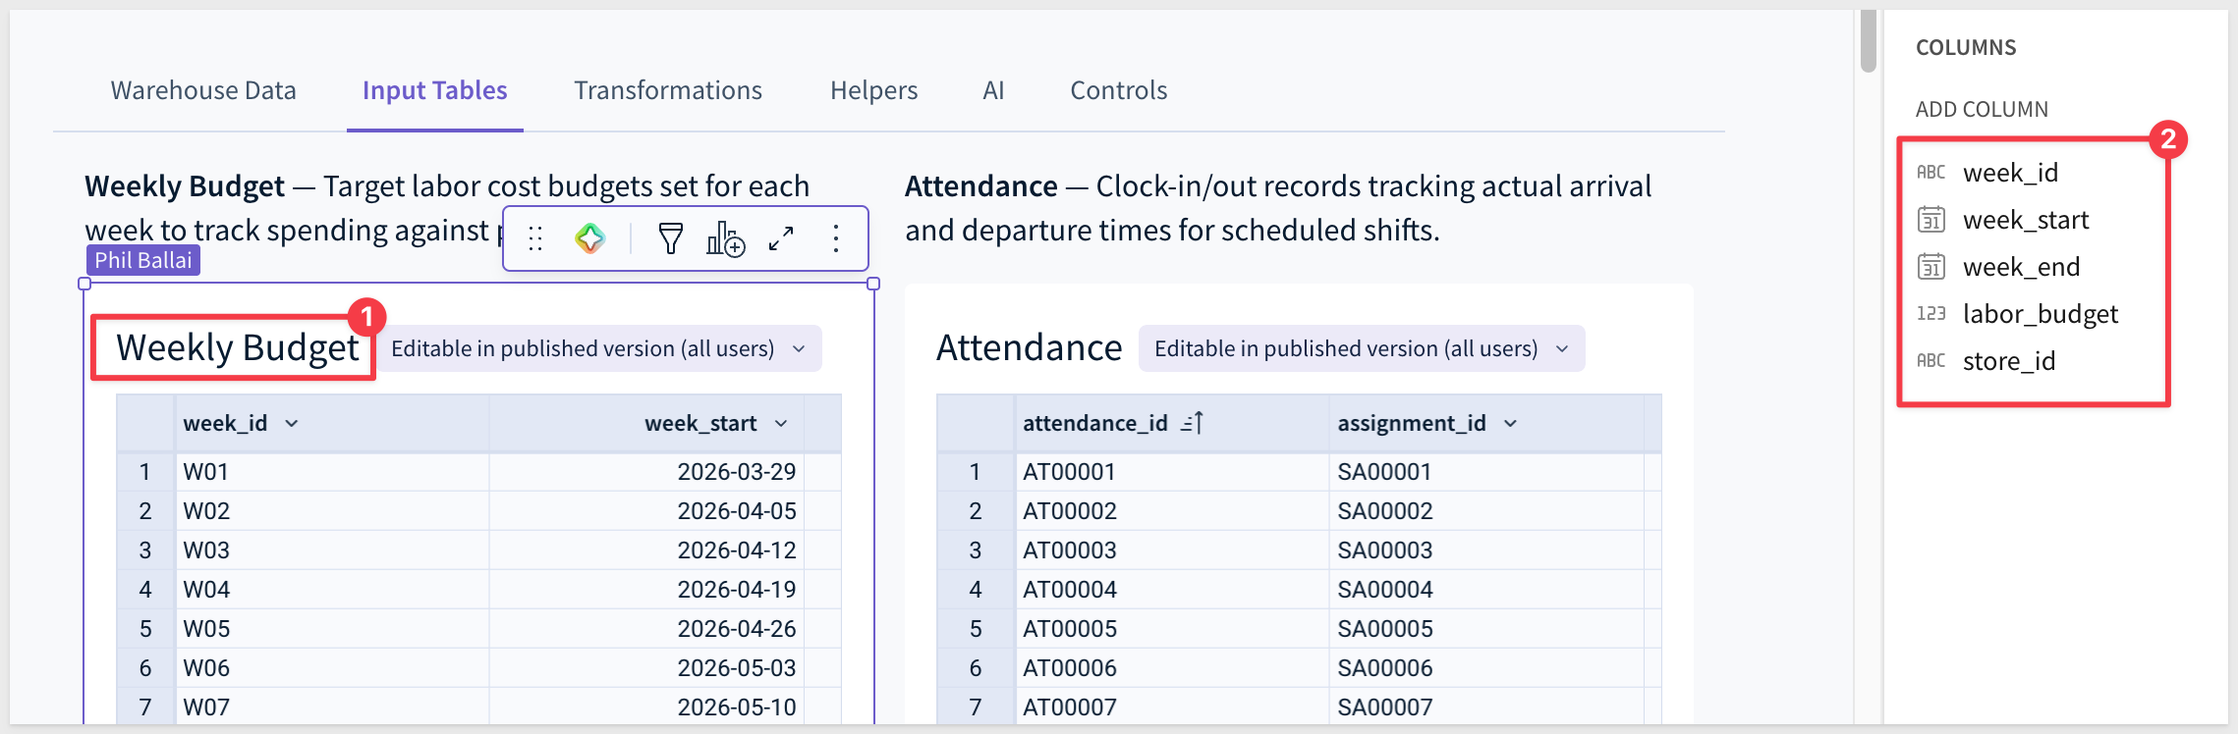Click the text type icon beside store_id

tap(1930, 361)
